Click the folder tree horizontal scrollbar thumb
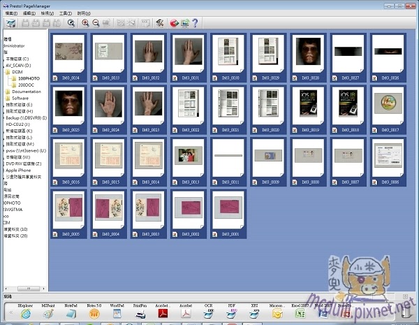The image size is (419, 325). (29, 289)
